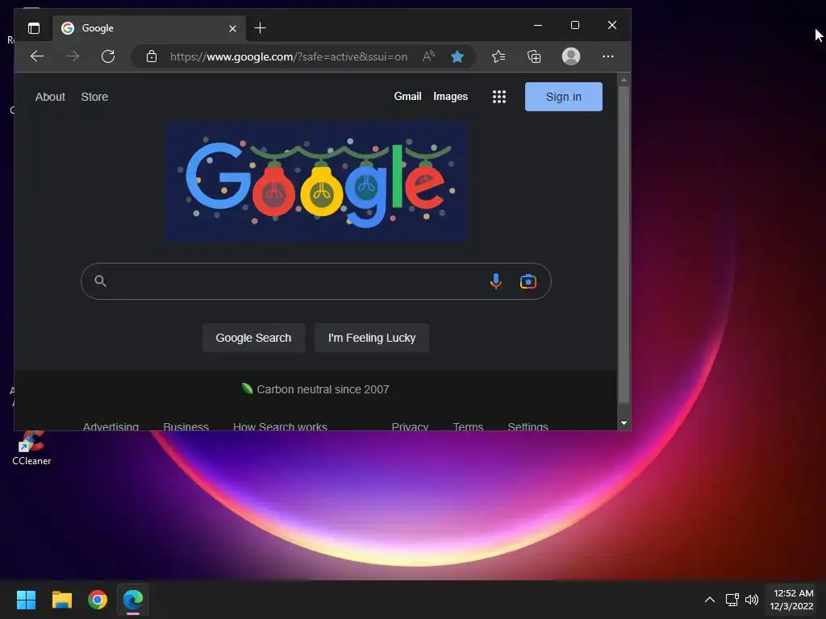Click the Read aloud icon
The width and height of the screenshot is (826, 619).
click(x=428, y=56)
